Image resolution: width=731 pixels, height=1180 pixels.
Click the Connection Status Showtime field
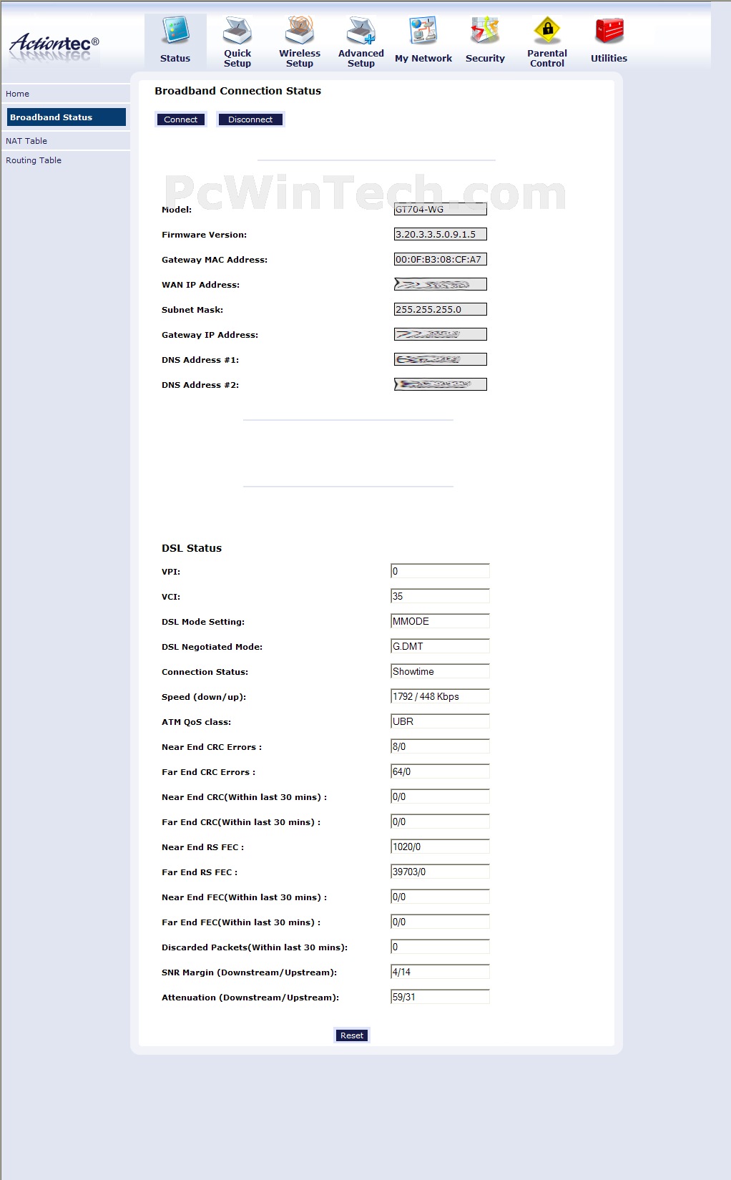440,671
